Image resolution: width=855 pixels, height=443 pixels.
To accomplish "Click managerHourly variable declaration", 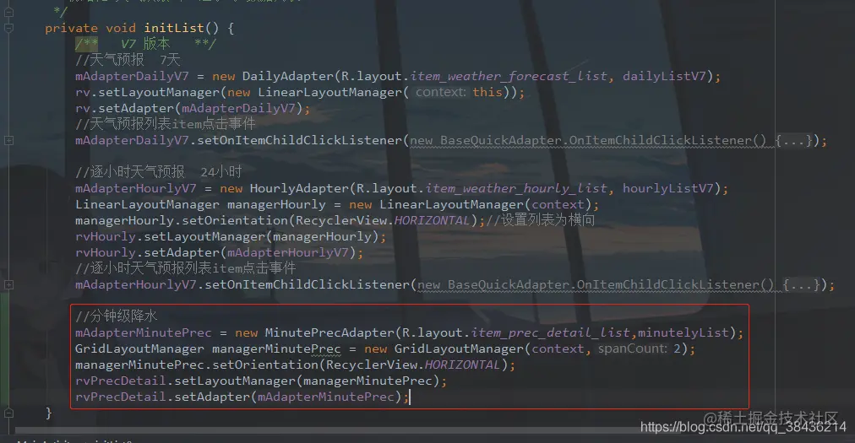I will (x=276, y=205).
